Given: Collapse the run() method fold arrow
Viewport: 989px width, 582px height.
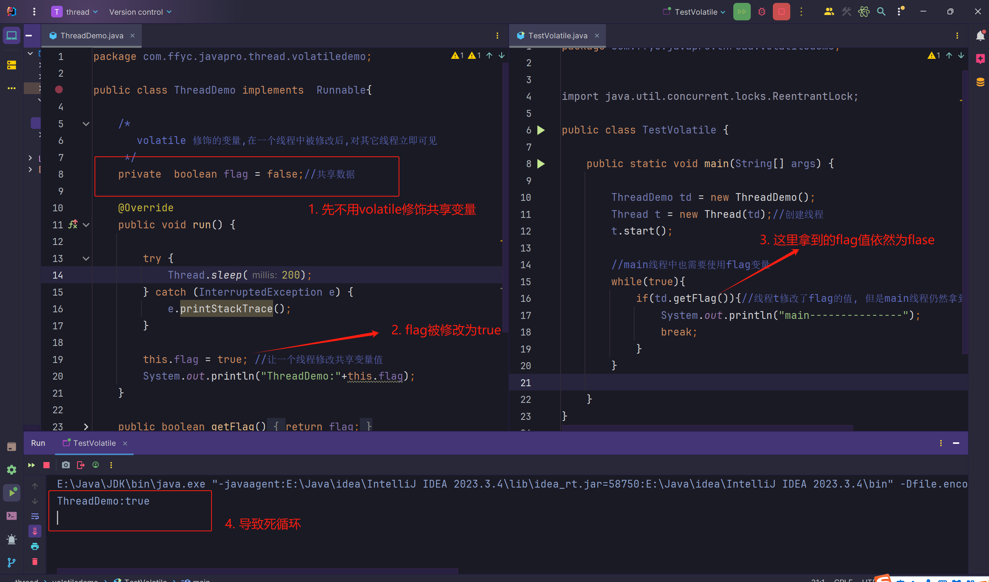Looking at the screenshot, I should pyautogui.click(x=86, y=225).
